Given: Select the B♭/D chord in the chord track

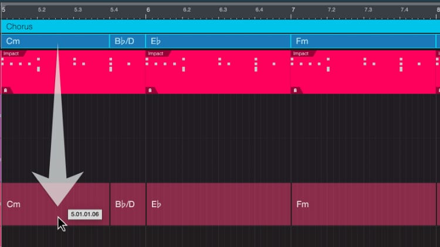Looking at the screenshot, I should tap(127, 41).
